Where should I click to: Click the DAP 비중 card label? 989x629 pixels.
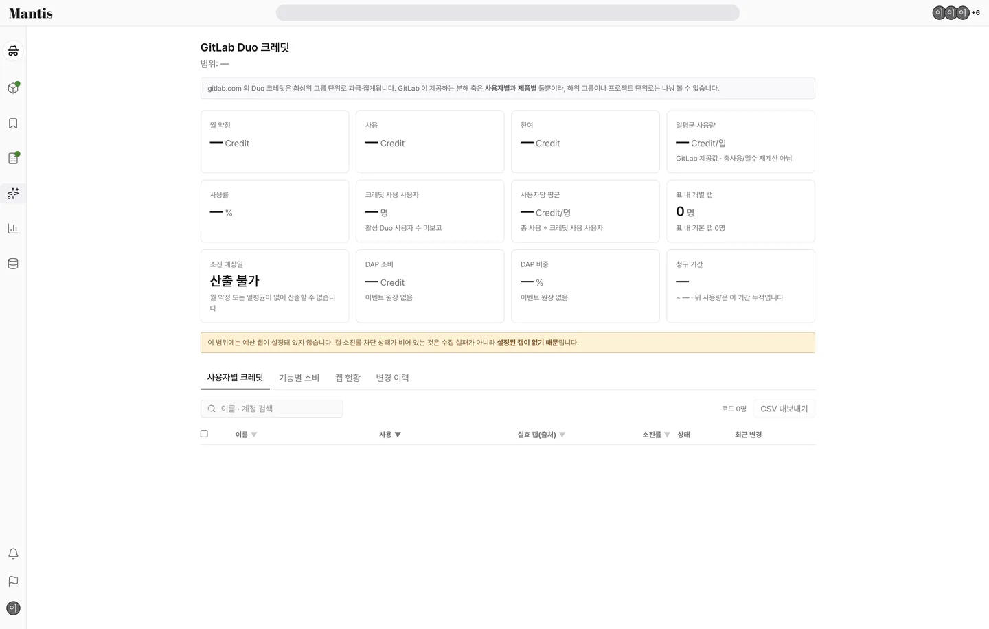click(534, 264)
